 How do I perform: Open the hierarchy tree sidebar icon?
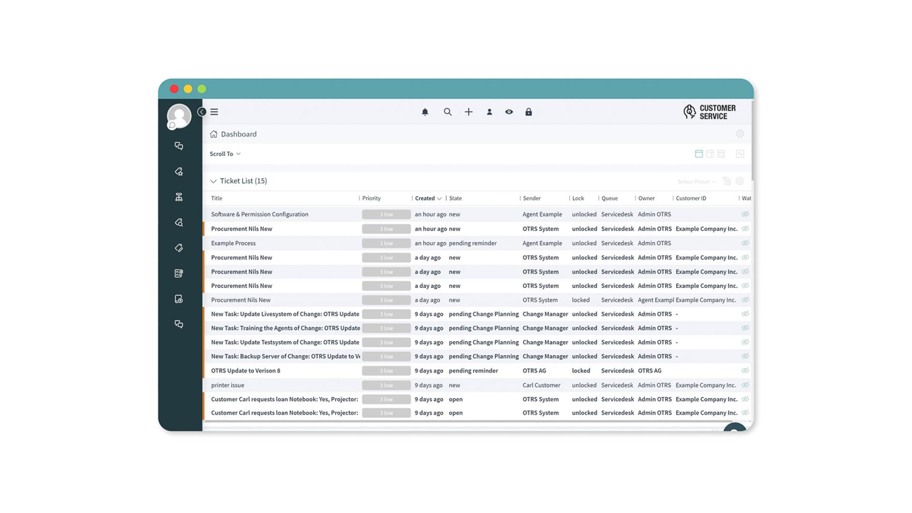tap(179, 197)
